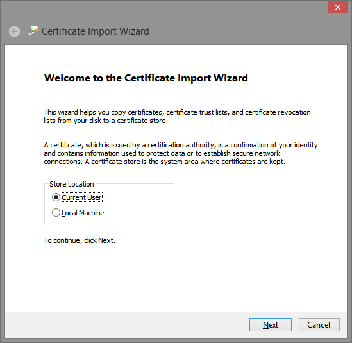Click the gray footer bar left of Next
352x343 pixels.
pyautogui.click(x=126, y=324)
